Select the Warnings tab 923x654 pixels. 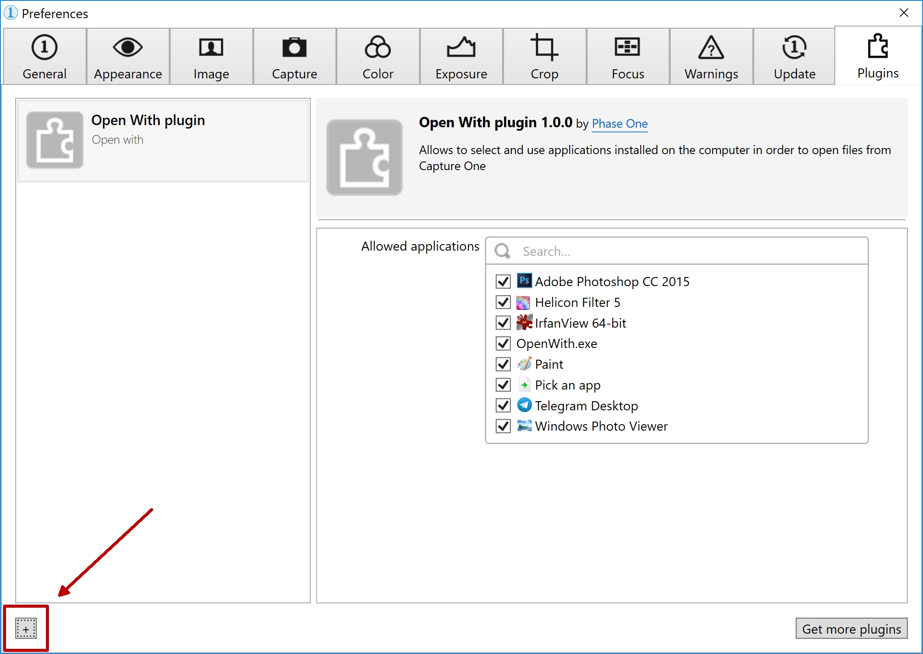pyautogui.click(x=711, y=56)
